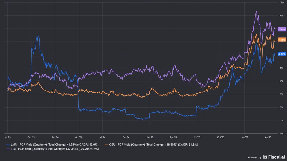
Task: Click the orange 7.15% value label
Action: click(x=282, y=40)
